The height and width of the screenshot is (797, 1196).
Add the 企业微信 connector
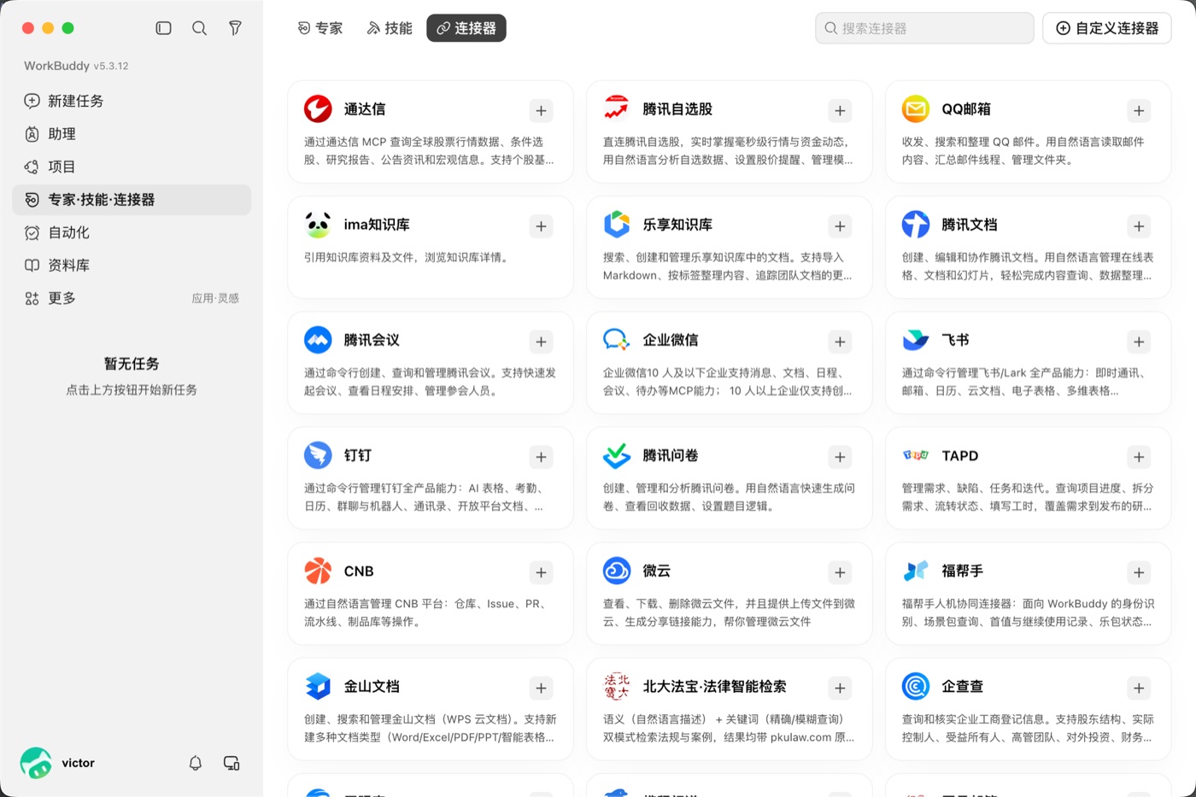click(x=840, y=342)
